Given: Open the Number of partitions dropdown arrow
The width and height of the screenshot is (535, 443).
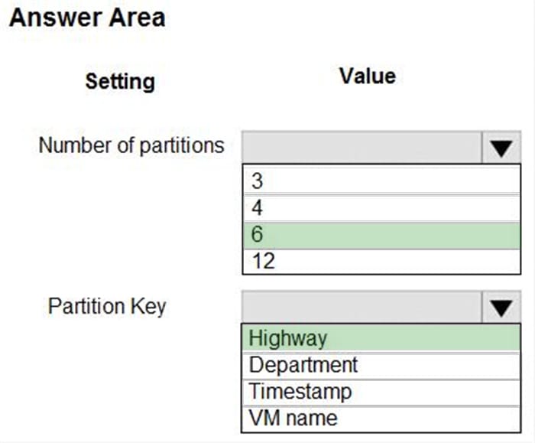Looking at the screenshot, I should 501,147.
